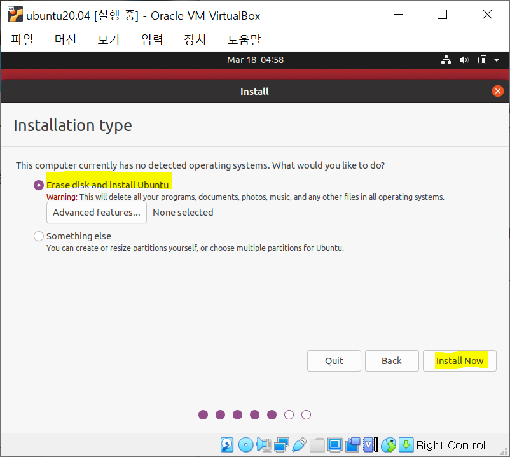
Task: Expand the Ubuntu system menu arrow
Action: point(497,60)
